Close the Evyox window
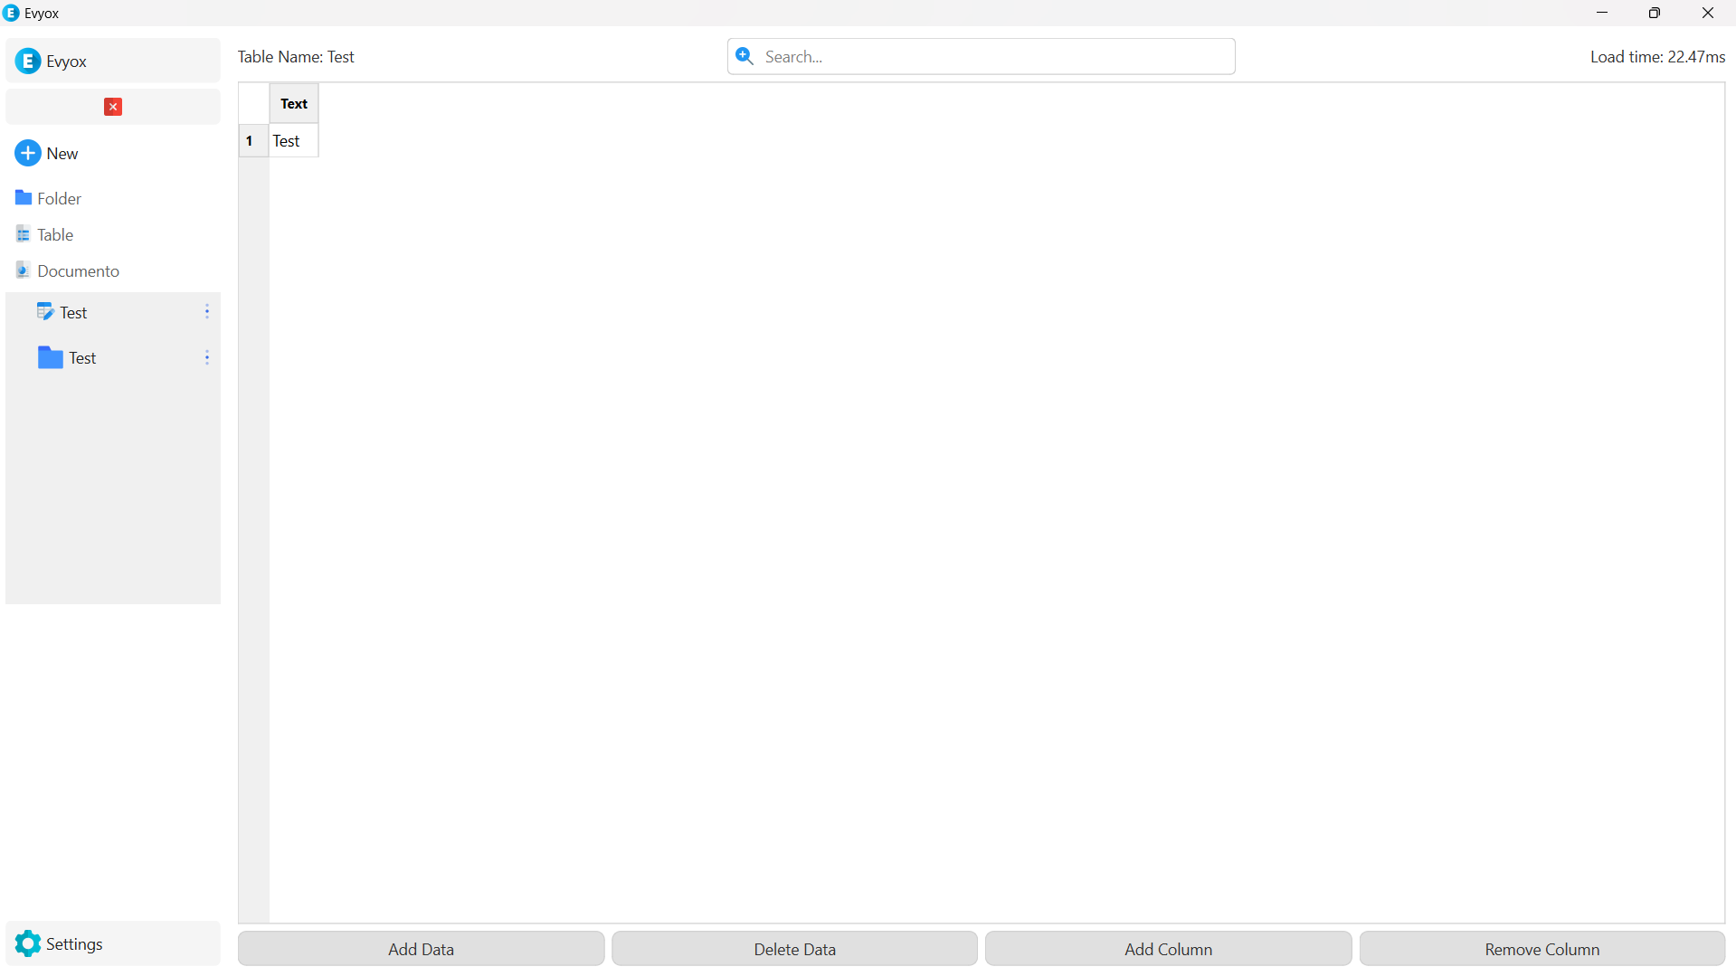Screen dimensions: 1736x976 click(1708, 13)
